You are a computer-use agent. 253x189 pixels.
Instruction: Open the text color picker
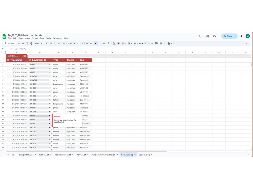[109, 43]
